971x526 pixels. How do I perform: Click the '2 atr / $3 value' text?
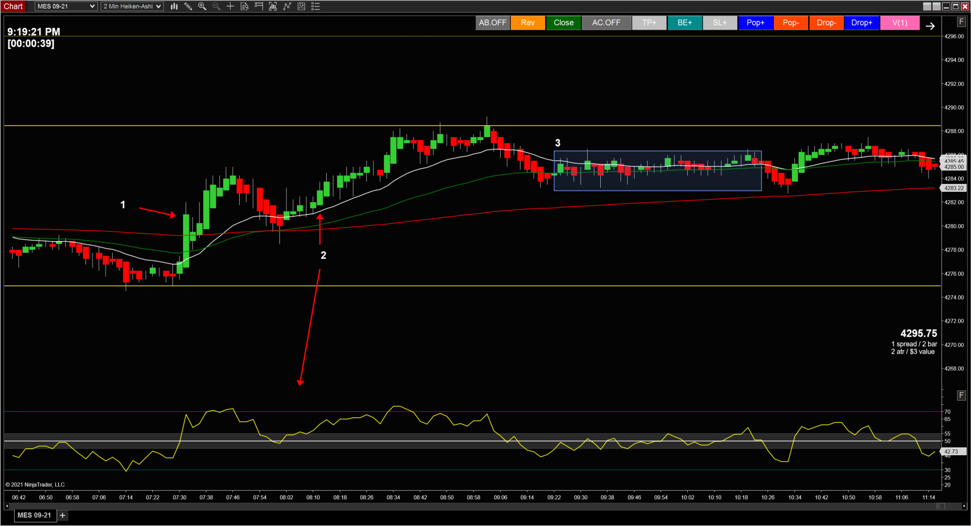[913, 352]
